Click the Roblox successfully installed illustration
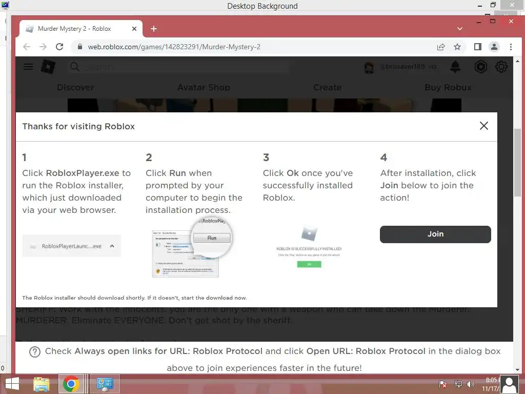Screen dimensions: 525x394 point(309,247)
